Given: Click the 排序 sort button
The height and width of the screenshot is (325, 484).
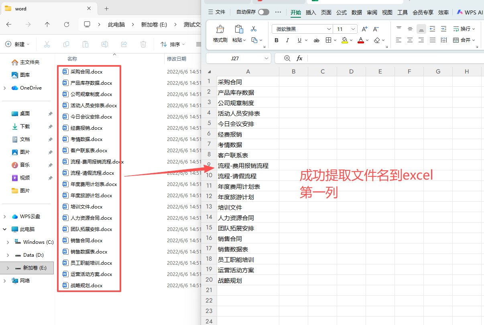Looking at the screenshot, I should tap(173, 44).
